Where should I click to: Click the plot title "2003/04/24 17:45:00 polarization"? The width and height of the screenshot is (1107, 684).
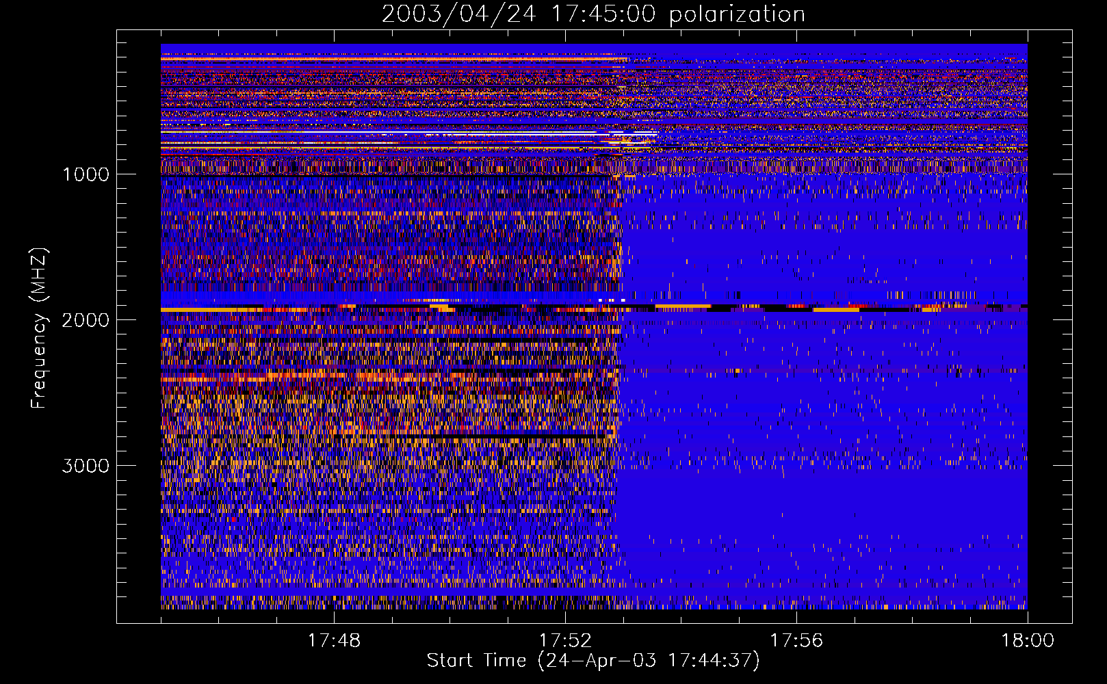[593, 14]
